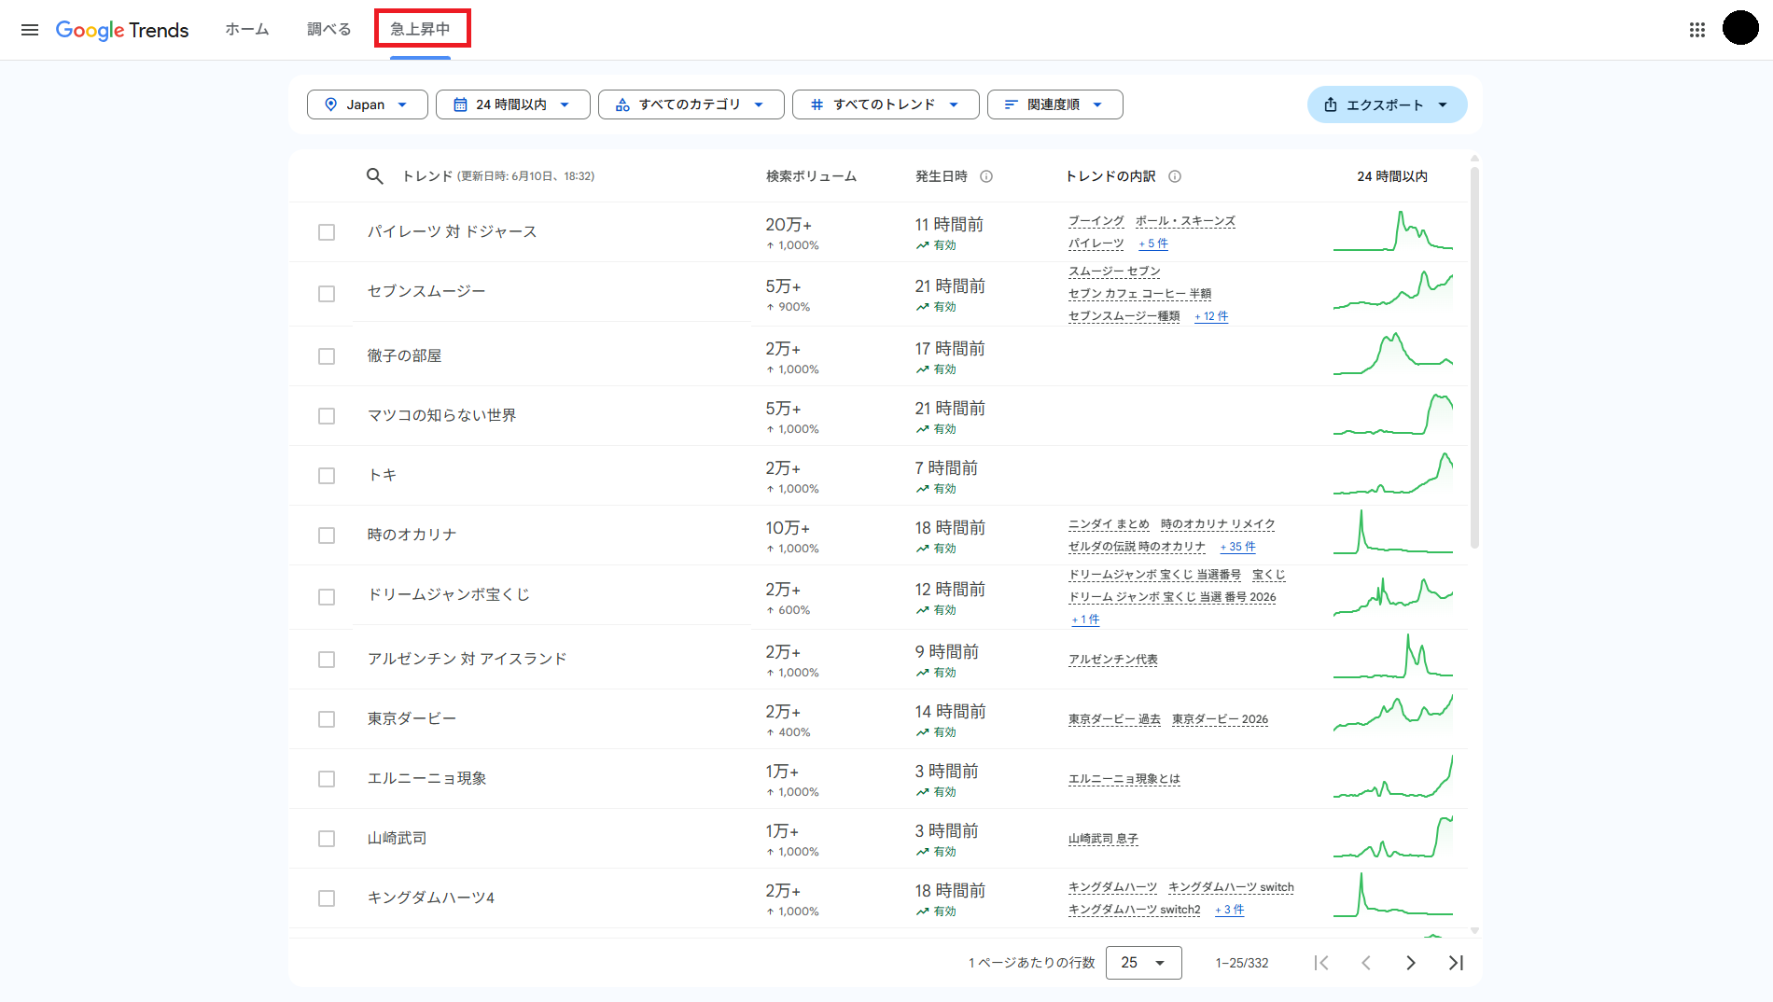Switch to the ホーム tab
The image size is (1773, 1002).
pos(247,29)
